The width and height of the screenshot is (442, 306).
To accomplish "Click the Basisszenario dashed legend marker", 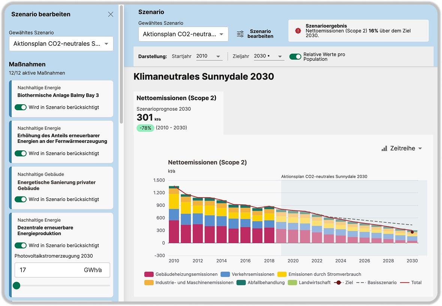I will click(x=361, y=283).
